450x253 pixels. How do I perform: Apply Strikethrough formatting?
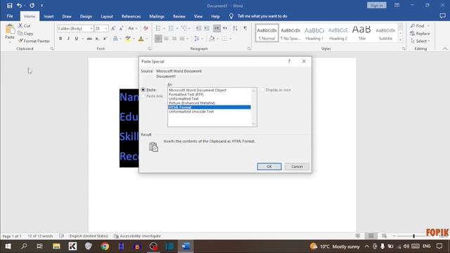[x=89, y=39]
